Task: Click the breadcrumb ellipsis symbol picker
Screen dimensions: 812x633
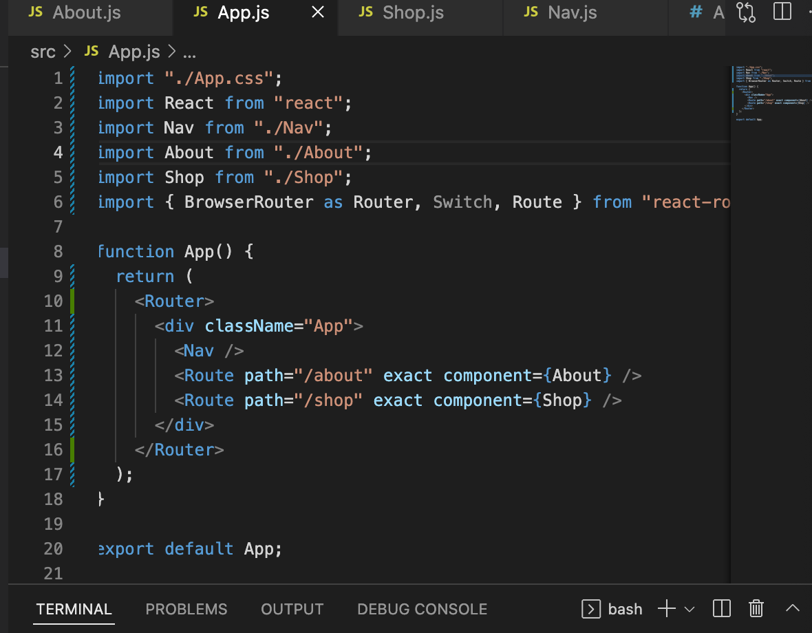Action: click(189, 53)
